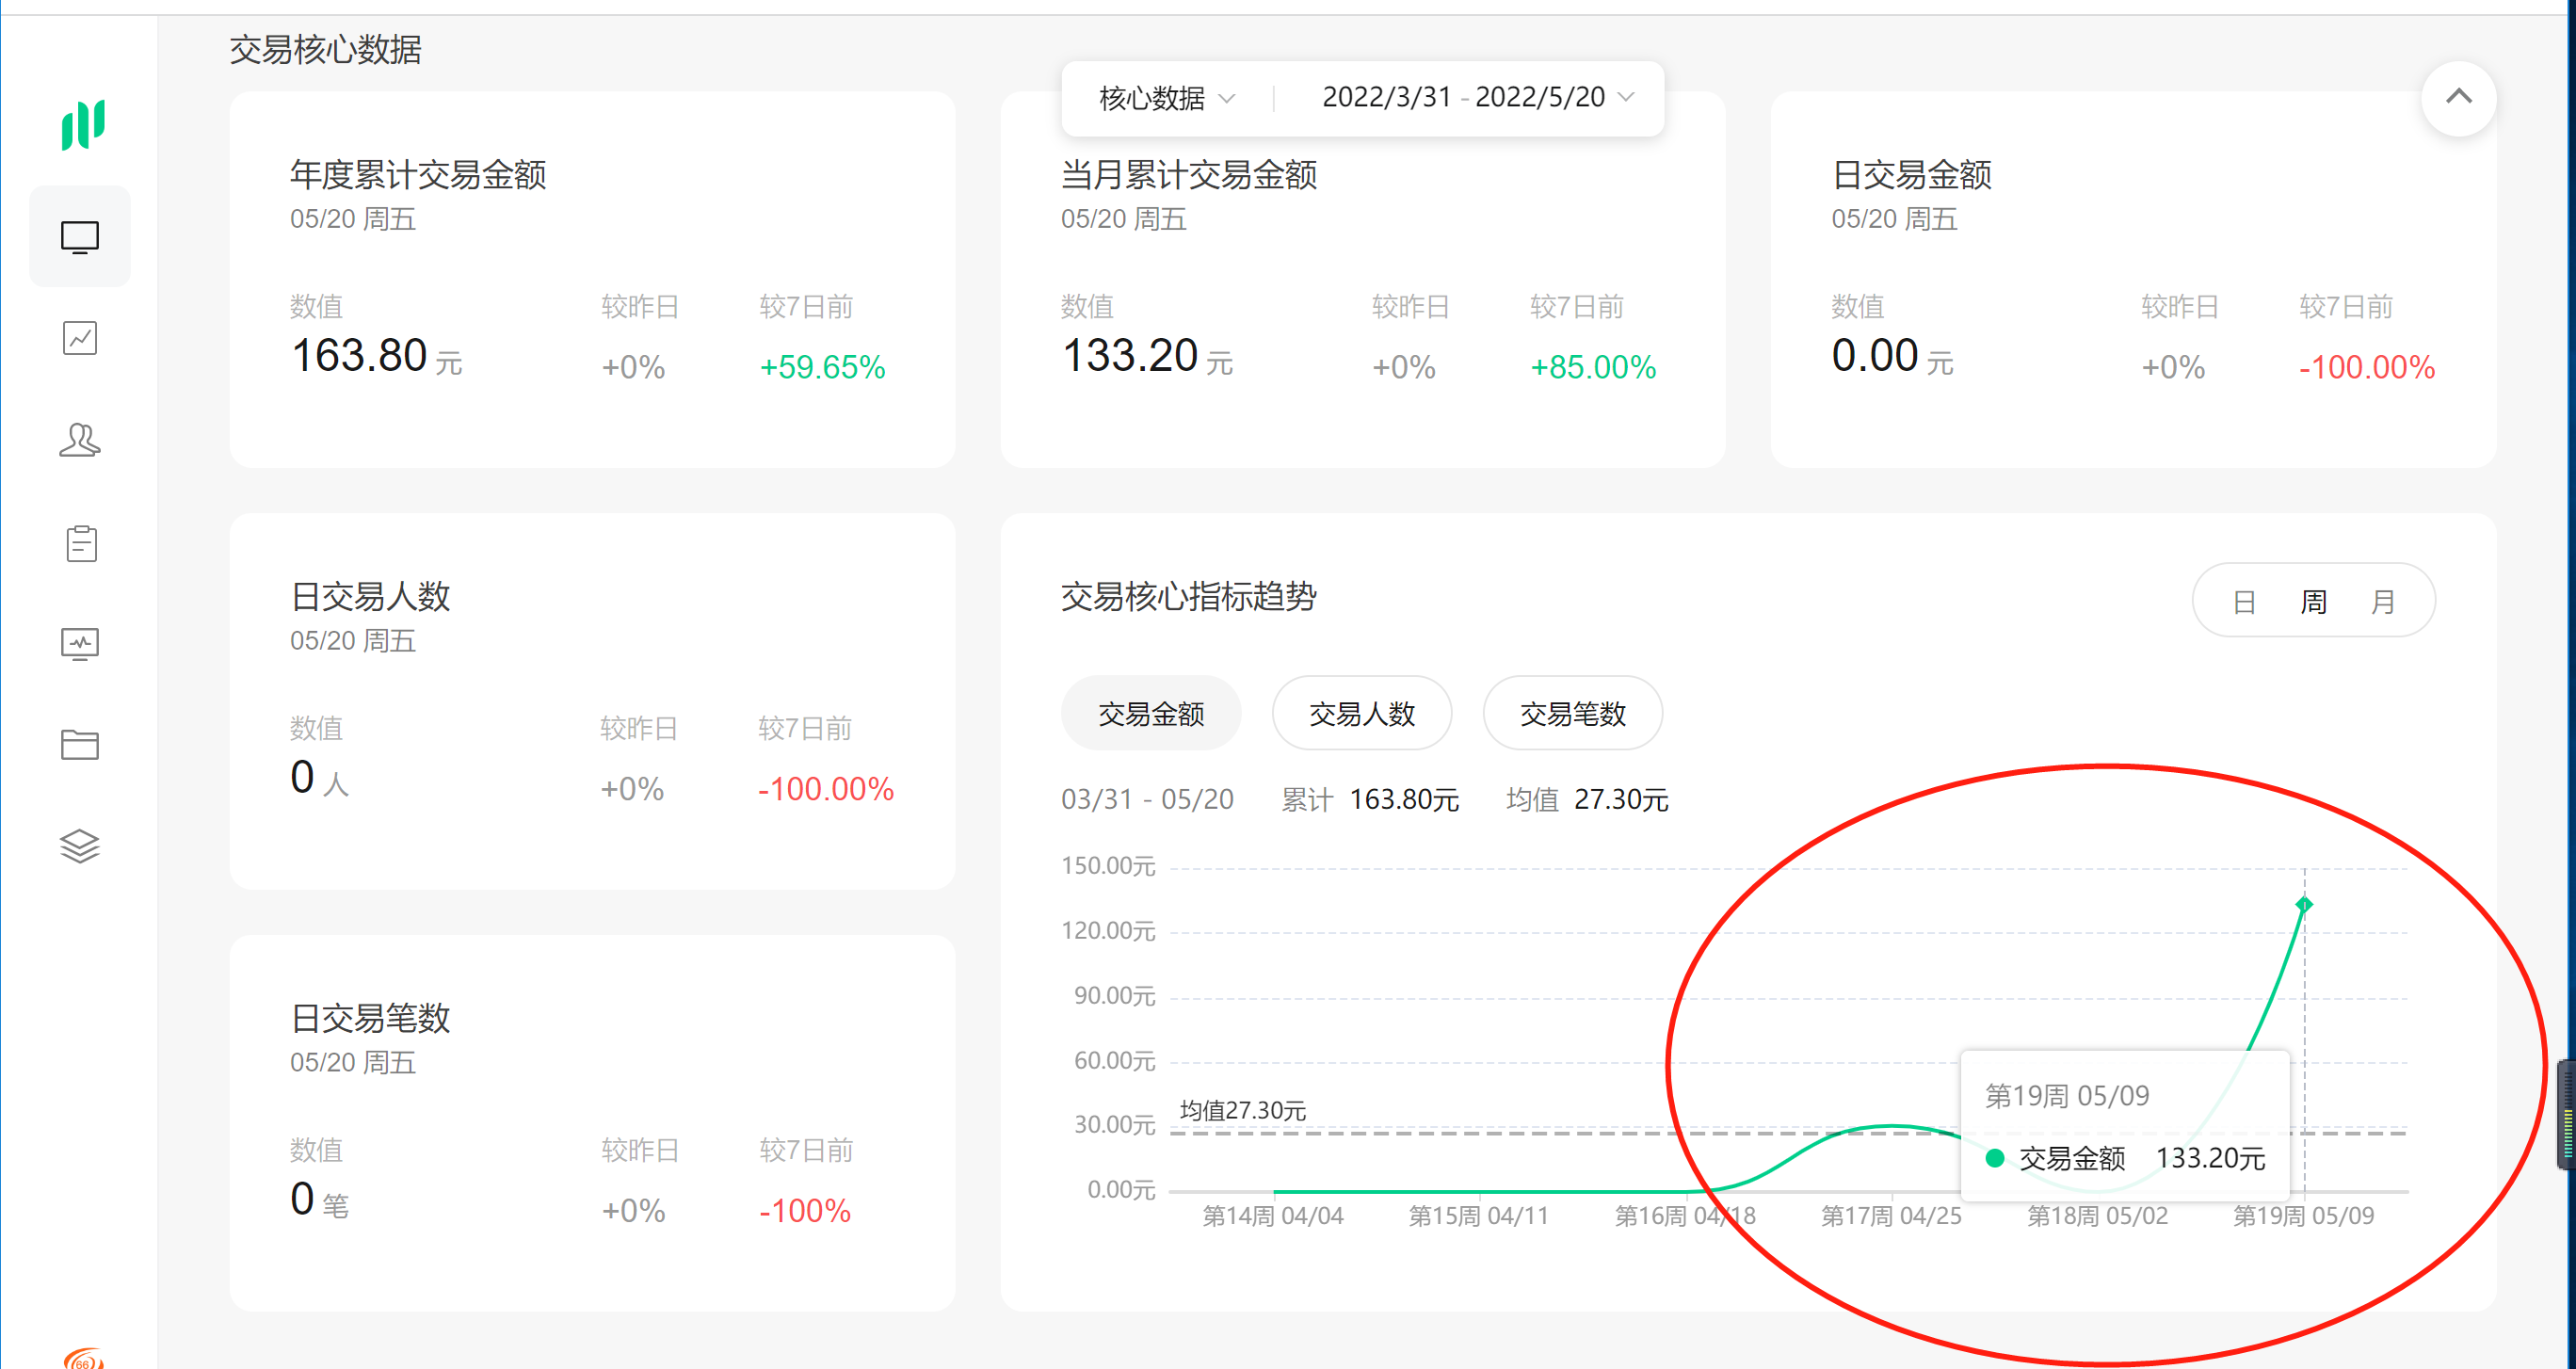Collapse section with the up chevron button

pyautogui.click(x=2458, y=98)
